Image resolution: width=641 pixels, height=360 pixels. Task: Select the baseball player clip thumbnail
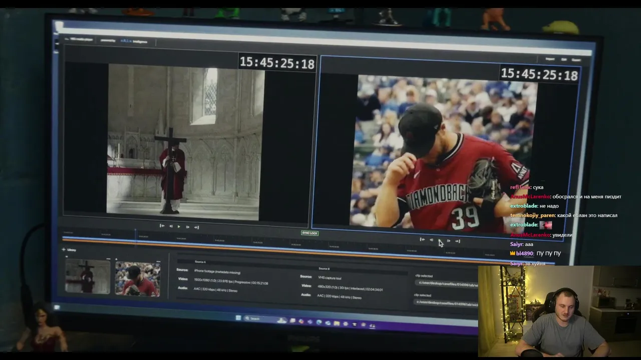tap(138, 278)
